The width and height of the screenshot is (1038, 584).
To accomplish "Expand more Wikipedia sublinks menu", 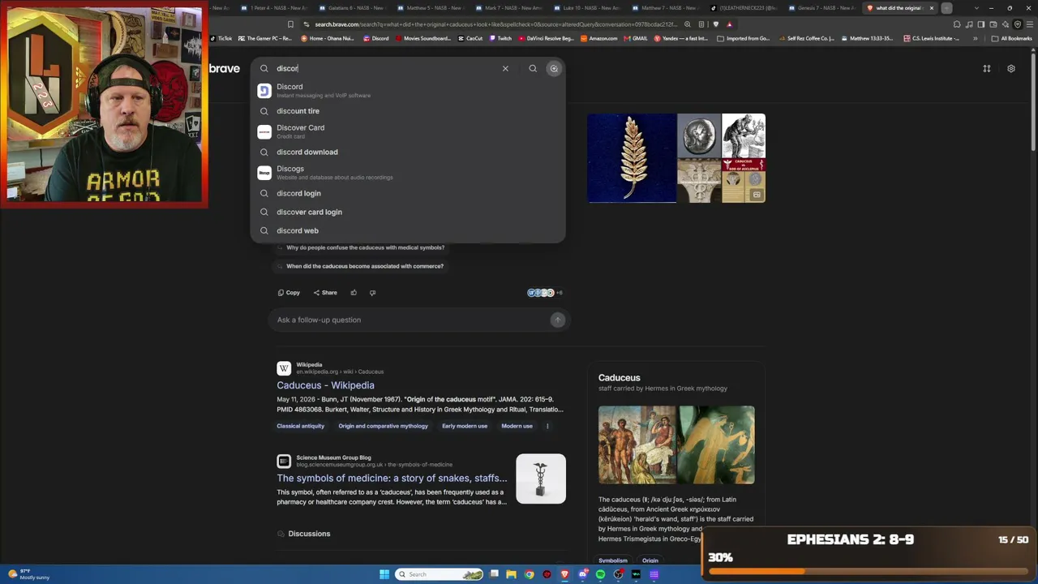I will (x=547, y=426).
